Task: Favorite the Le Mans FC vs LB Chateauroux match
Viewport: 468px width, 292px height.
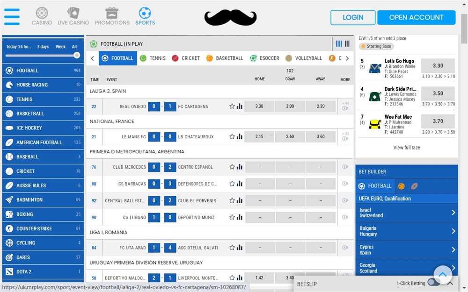Action: (x=232, y=137)
